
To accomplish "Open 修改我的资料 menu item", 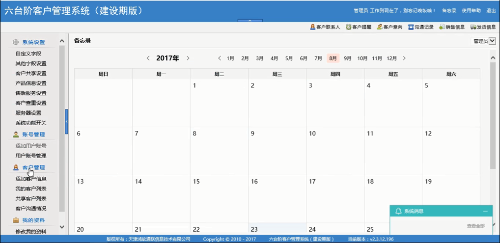I will click(x=31, y=232).
